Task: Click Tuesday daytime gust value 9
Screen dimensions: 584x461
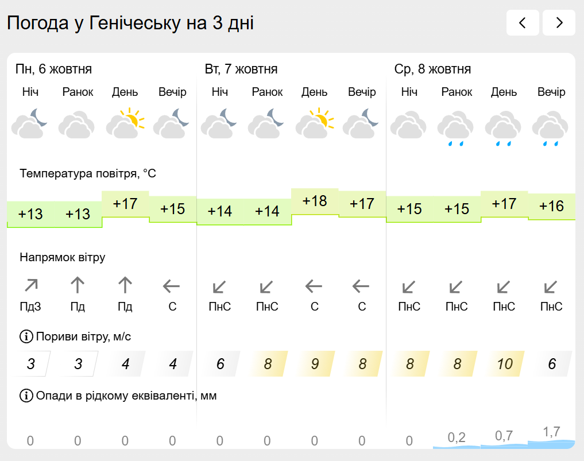Action: click(315, 364)
